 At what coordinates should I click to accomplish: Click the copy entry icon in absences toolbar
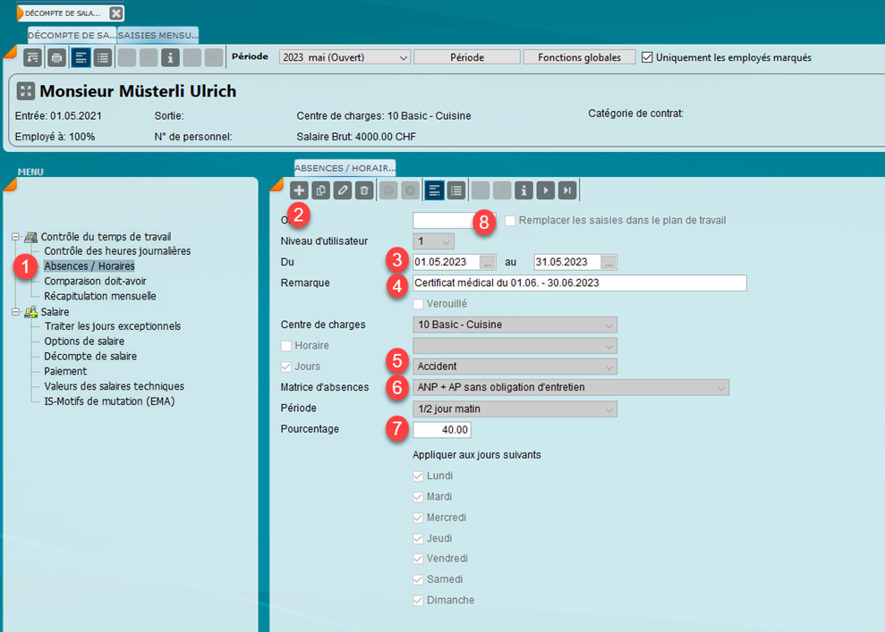click(x=320, y=190)
